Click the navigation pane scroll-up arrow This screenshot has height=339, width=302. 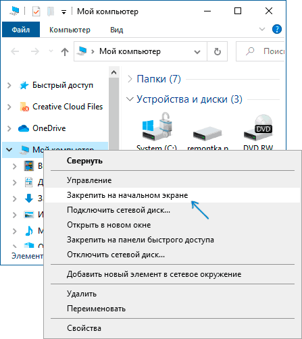tap(114, 72)
